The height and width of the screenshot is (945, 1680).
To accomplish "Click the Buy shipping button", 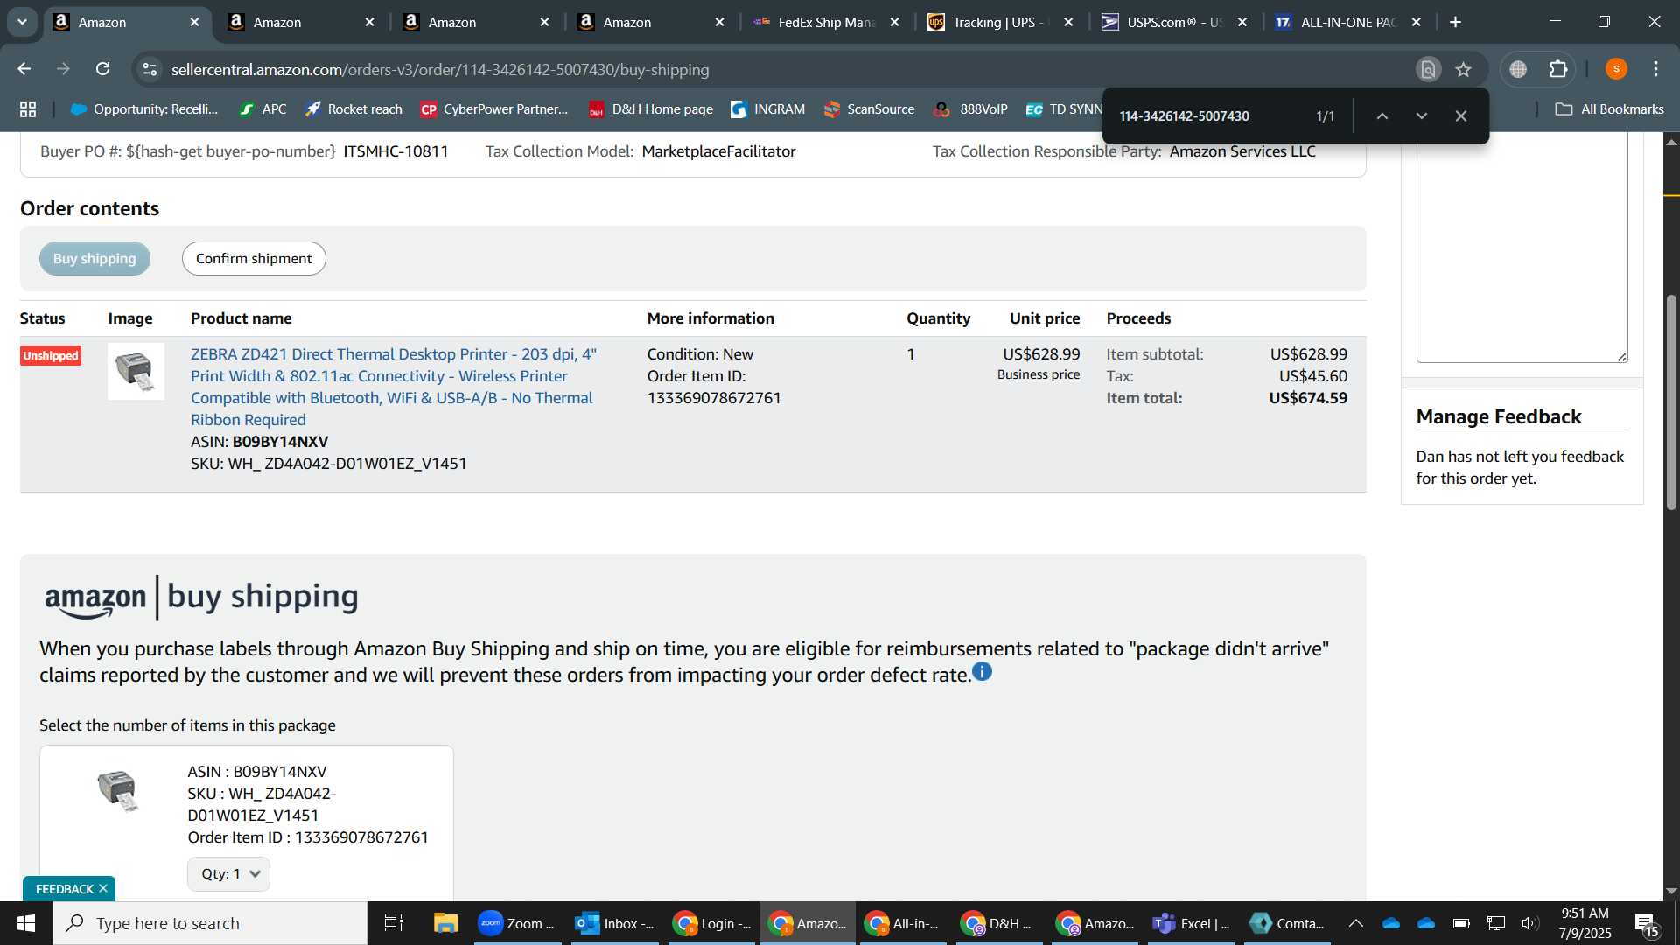I will [94, 258].
